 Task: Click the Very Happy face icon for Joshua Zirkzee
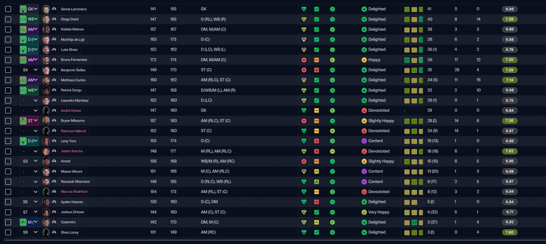tap(364, 212)
